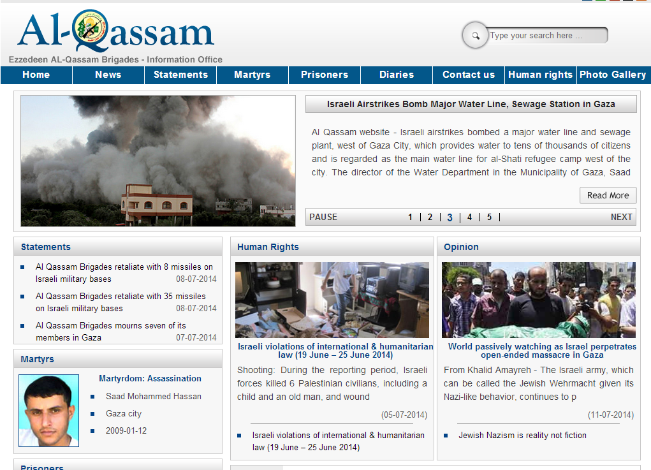Screen dimensions: 651x470
Task: Open statement about 35 missiles retaliation
Action: 121,302
